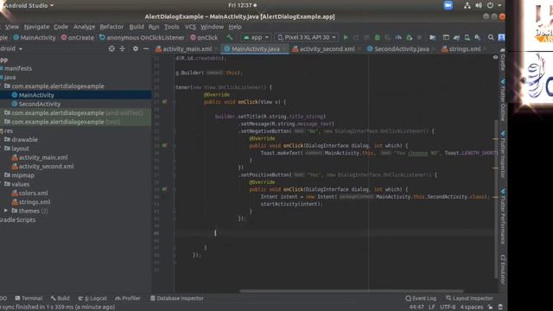Open the Refactor menu
Image resolution: width=553 pixels, height=311 pixels.
pos(111,27)
